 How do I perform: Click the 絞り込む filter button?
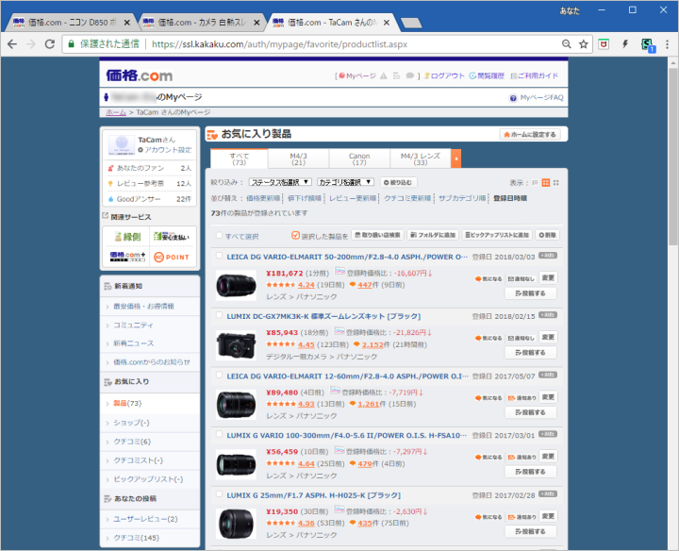[x=398, y=182]
